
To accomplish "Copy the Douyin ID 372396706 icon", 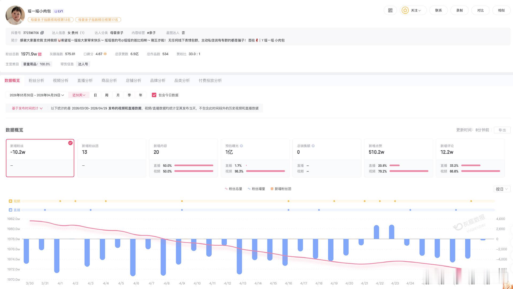I will [42, 33].
